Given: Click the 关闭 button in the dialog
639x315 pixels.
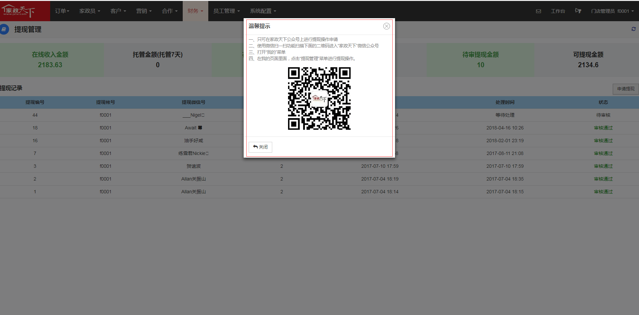Looking at the screenshot, I should 260,147.
